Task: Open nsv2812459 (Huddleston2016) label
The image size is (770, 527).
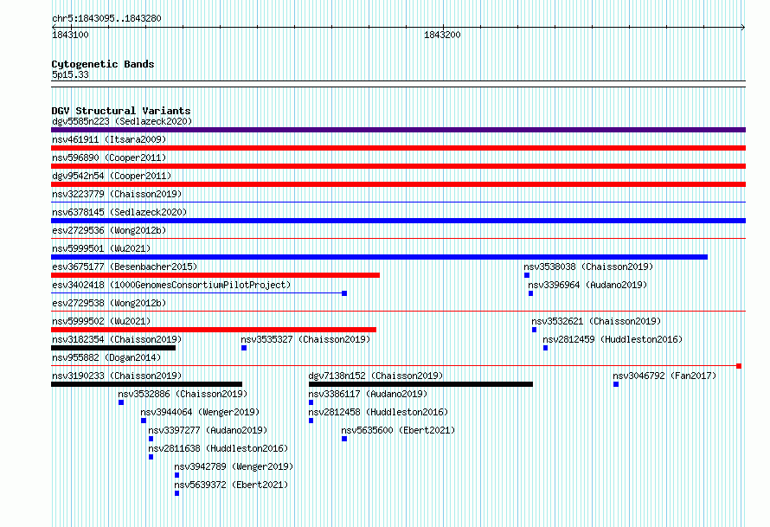Action: coord(613,339)
